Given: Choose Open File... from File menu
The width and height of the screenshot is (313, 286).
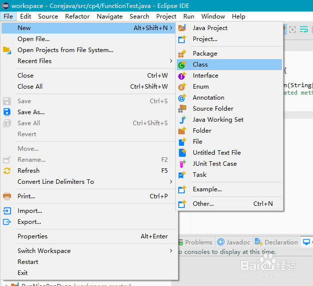Looking at the screenshot, I should point(88,39).
